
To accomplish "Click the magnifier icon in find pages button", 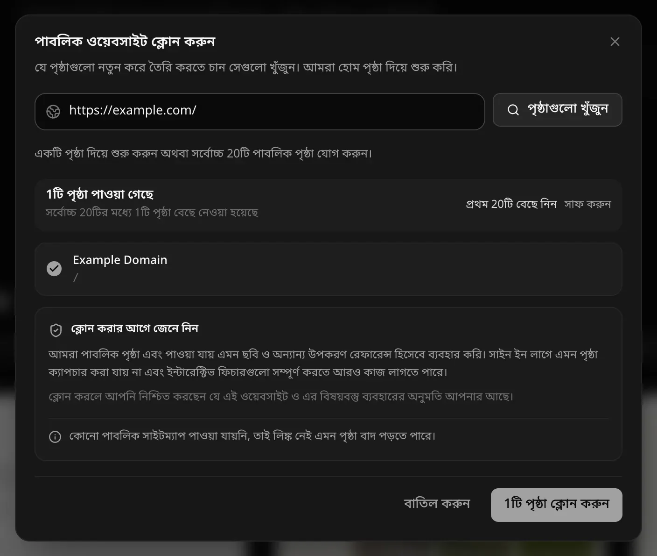I will [513, 110].
